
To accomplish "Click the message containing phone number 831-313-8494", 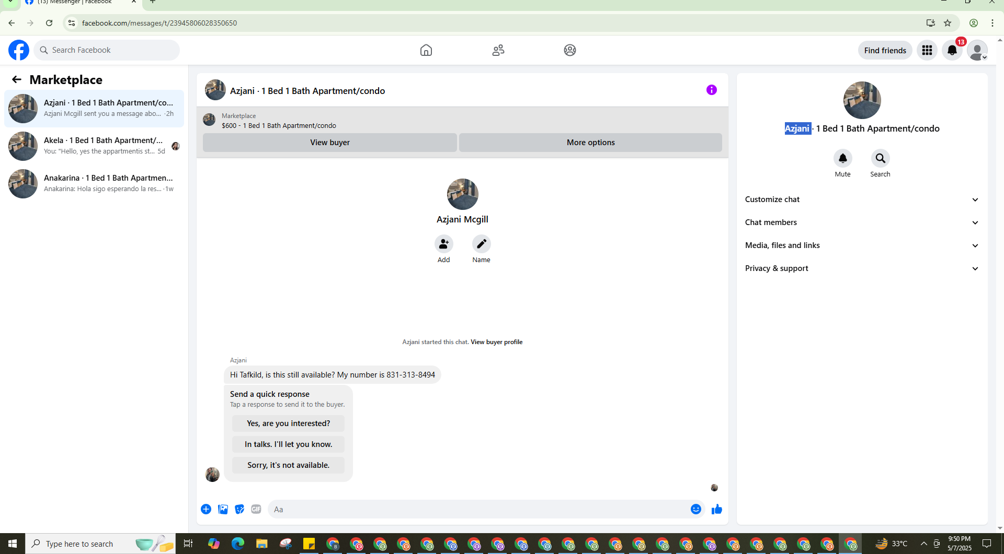I will (x=333, y=375).
